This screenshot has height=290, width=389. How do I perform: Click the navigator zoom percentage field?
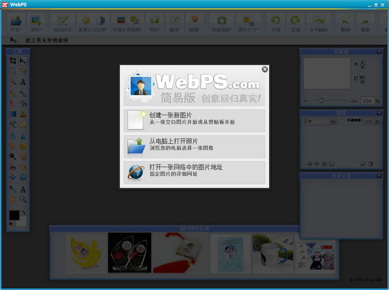point(367,101)
